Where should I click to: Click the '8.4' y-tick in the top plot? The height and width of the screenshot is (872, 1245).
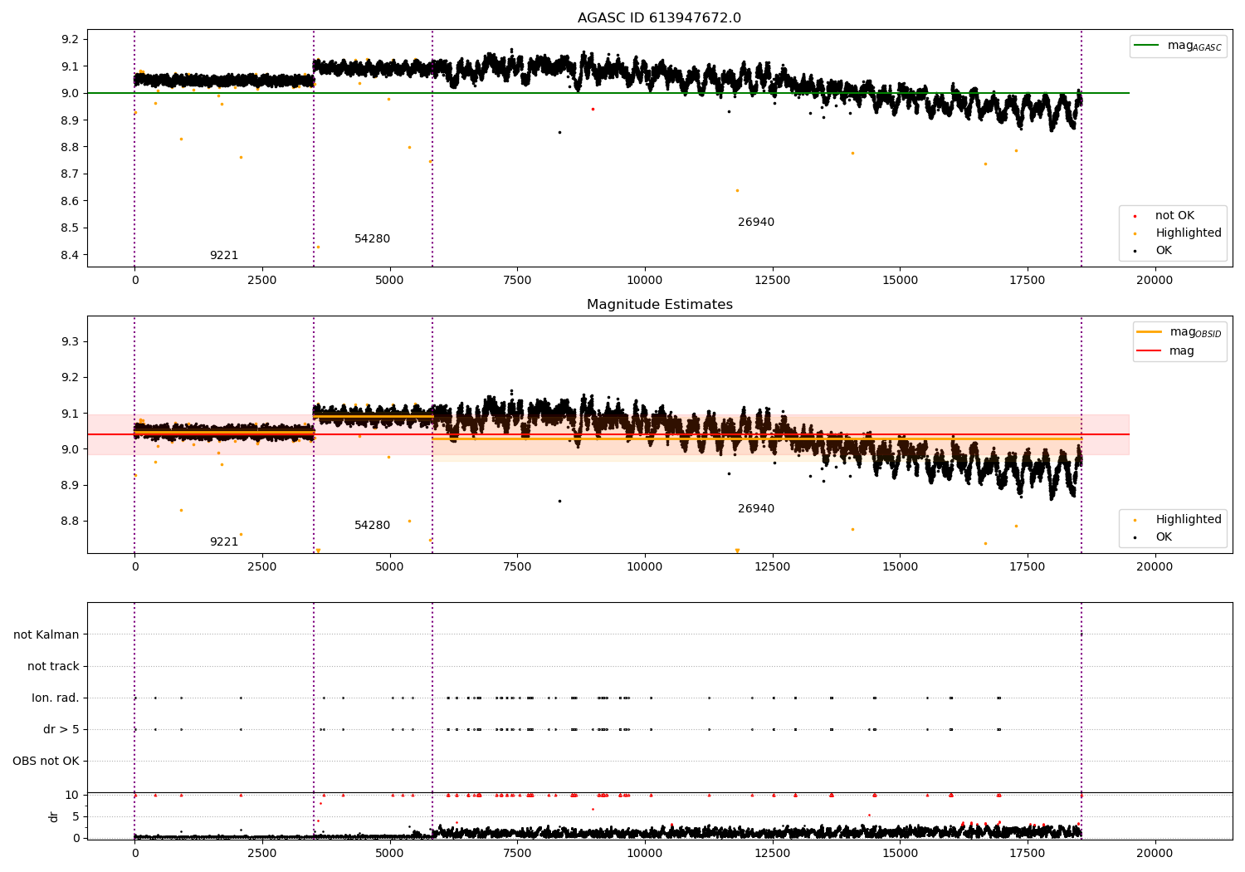click(71, 256)
